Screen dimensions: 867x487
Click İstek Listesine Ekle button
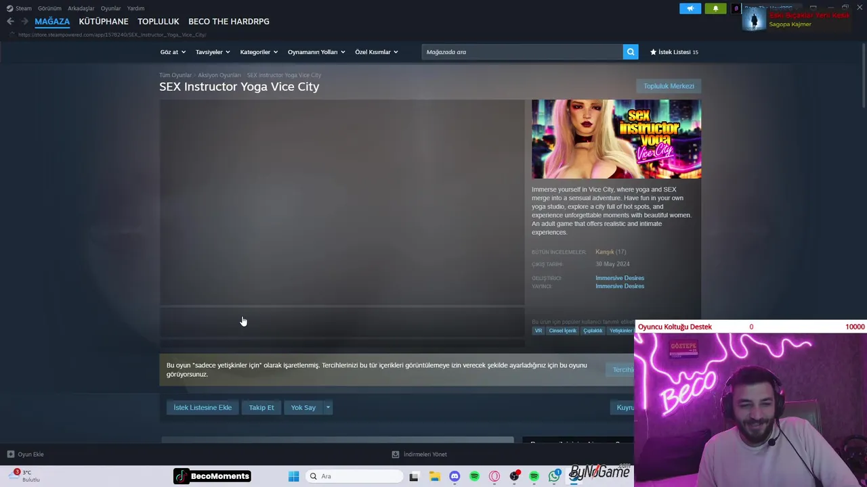[x=203, y=407]
